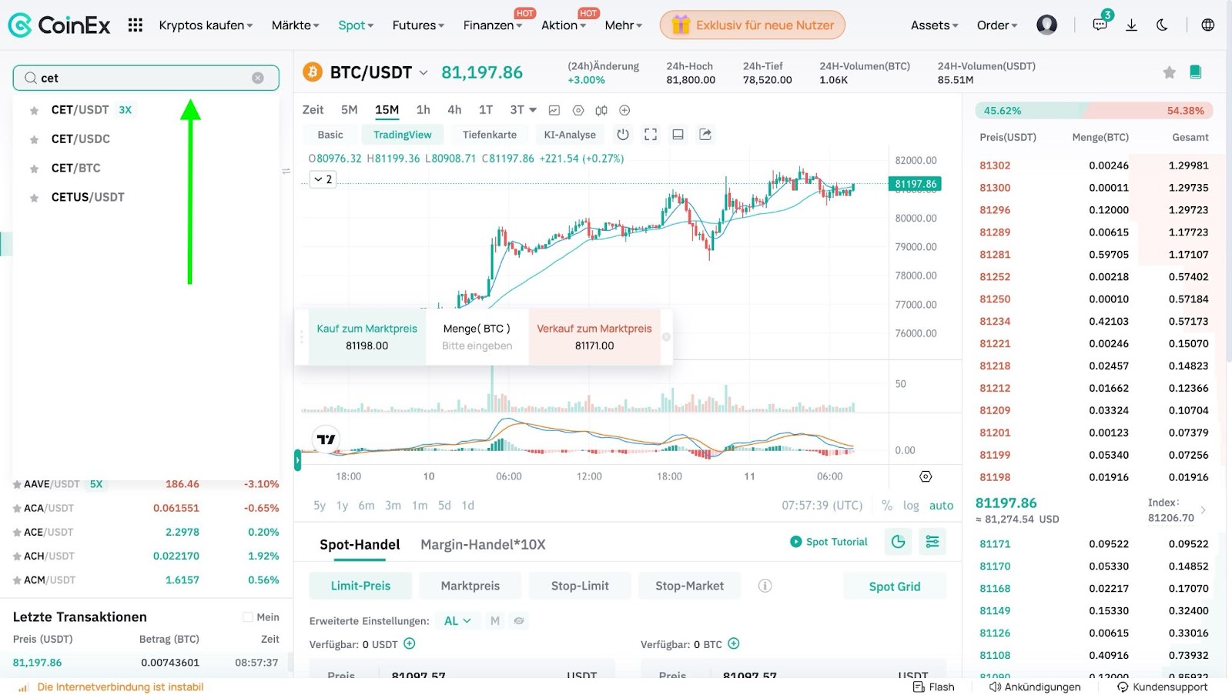Toggle dark mode moon icon
This screenshot has width=1232, height=695.
1162,25
